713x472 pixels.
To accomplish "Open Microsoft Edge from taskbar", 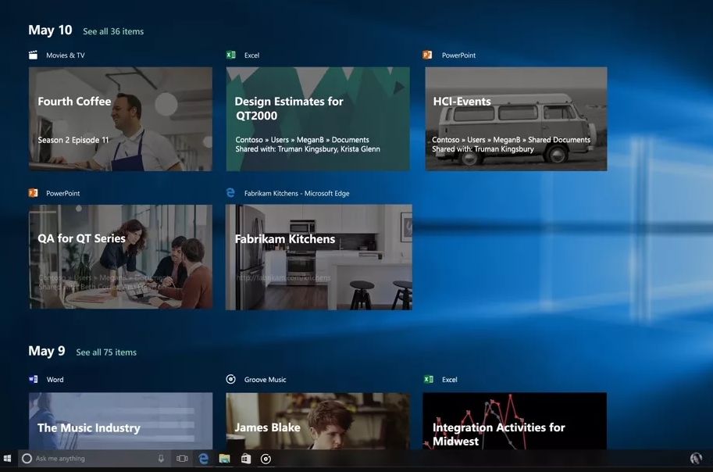I will pos(203,459).
